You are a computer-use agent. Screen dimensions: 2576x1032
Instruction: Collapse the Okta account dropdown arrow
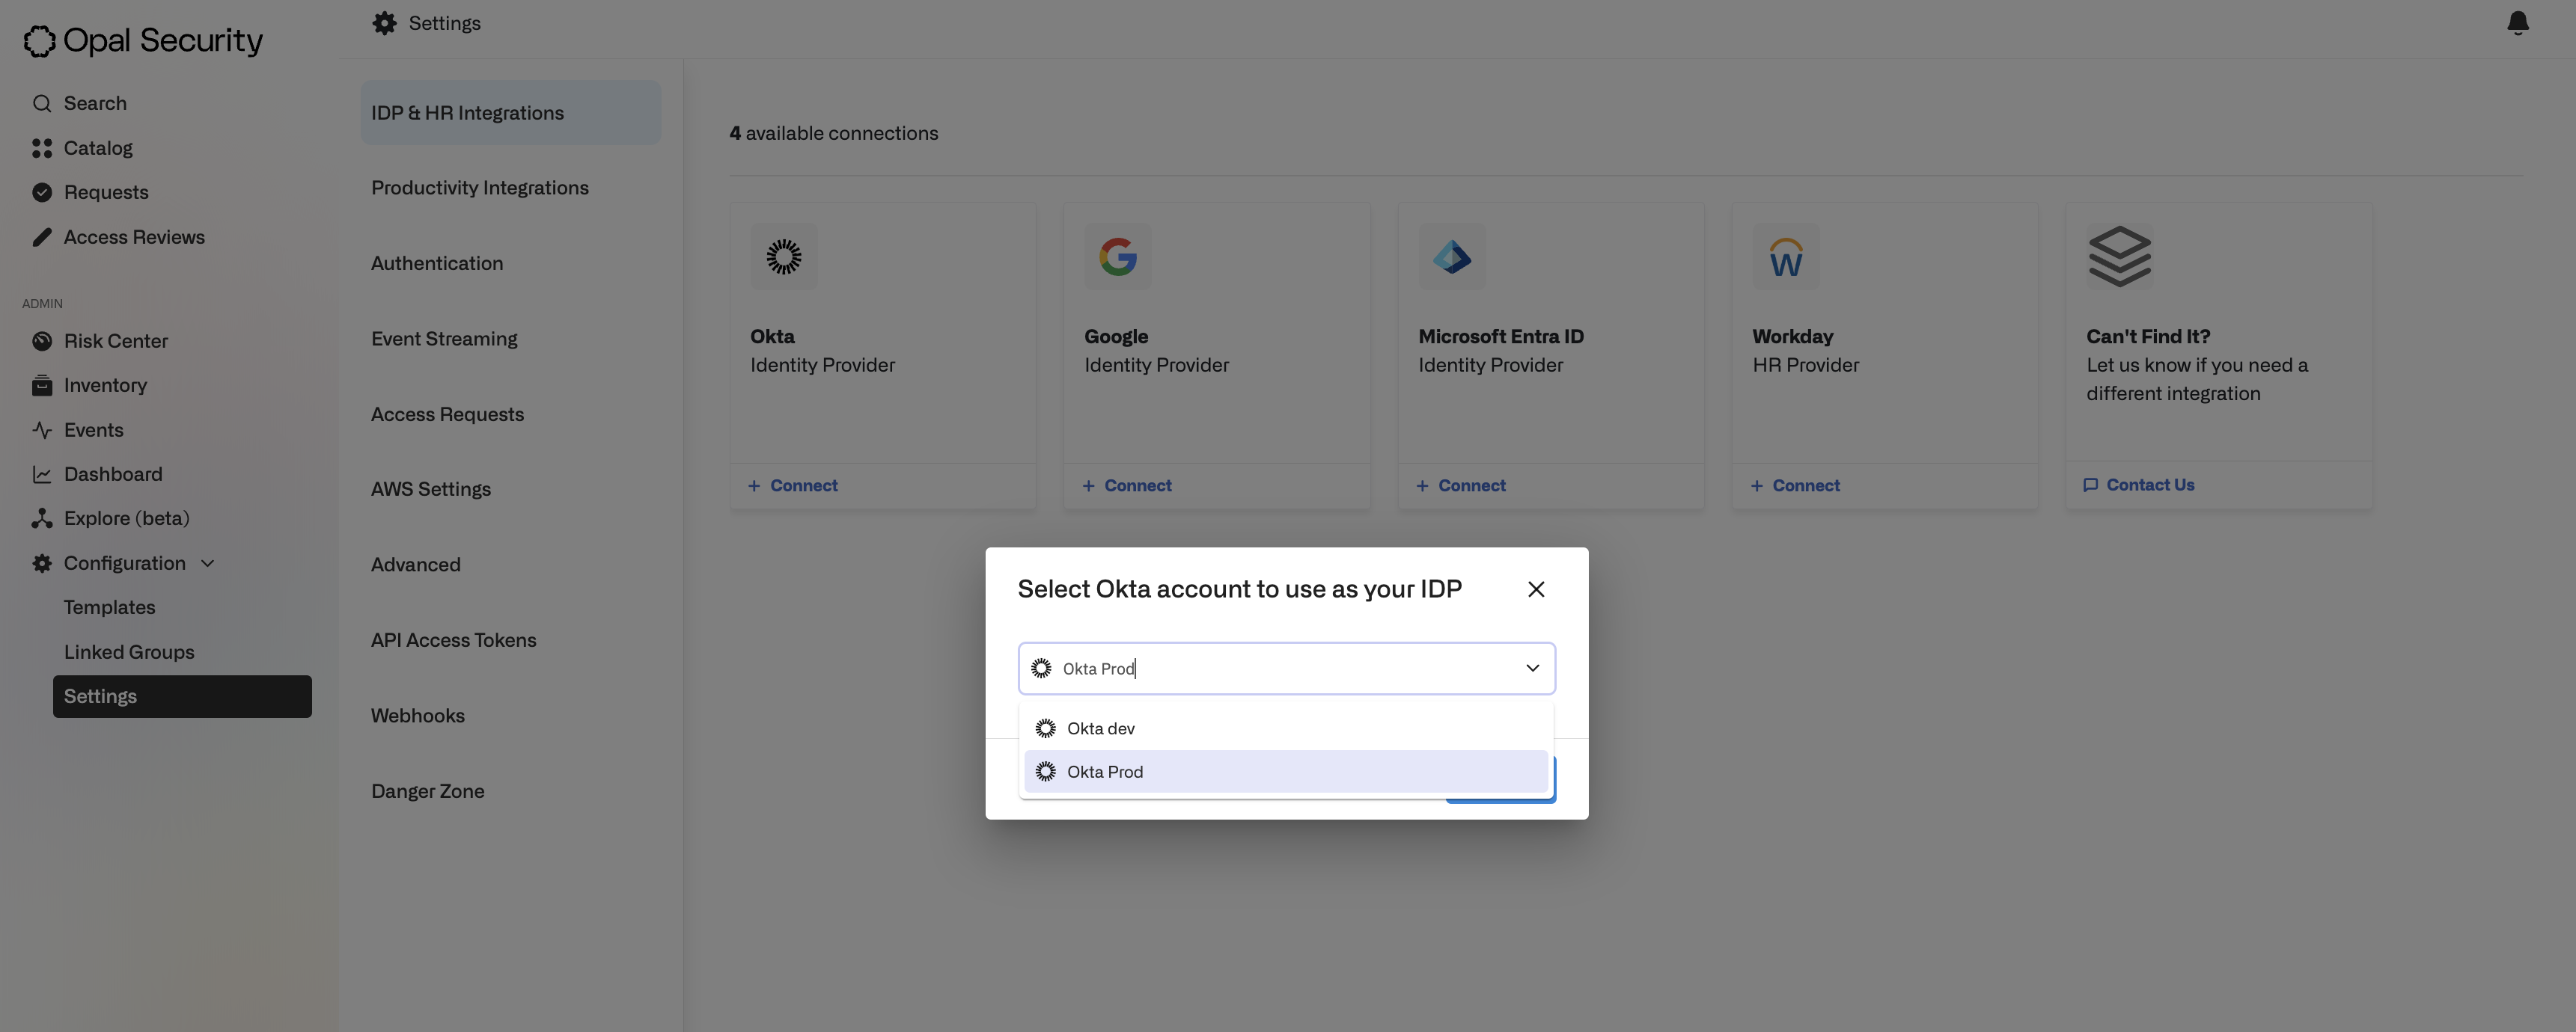point(1532,669)
